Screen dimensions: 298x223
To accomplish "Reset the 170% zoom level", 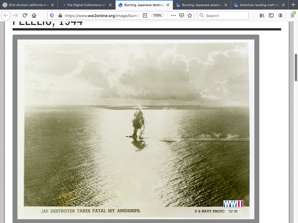I will [157, 15].
